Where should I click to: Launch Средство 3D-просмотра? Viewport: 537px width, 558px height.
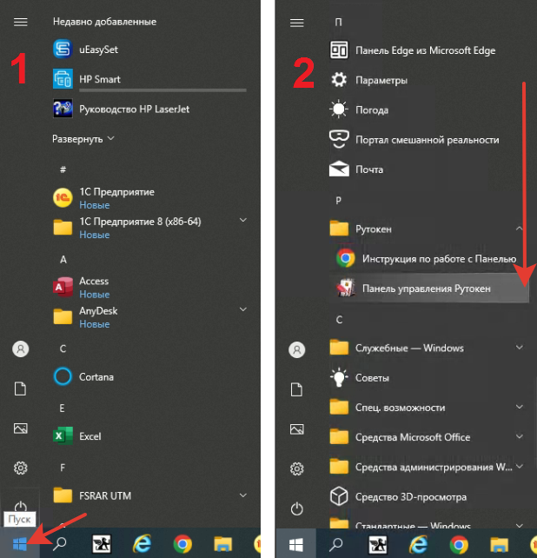point(398,497)
